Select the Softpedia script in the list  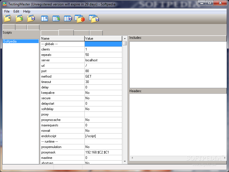click(x=21, y=41)
